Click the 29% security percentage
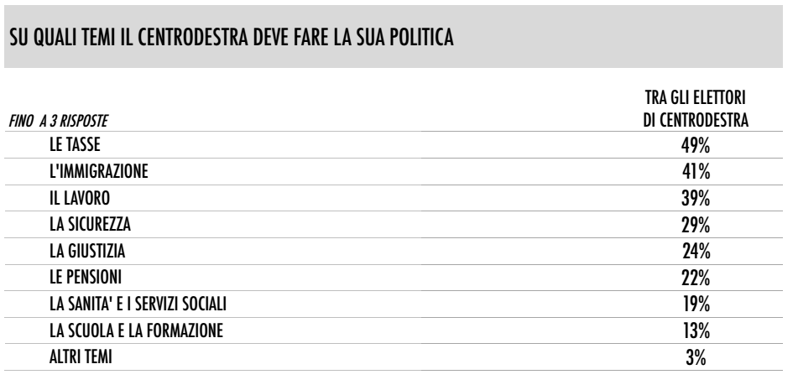798x385 pixels. click(695, 226)
